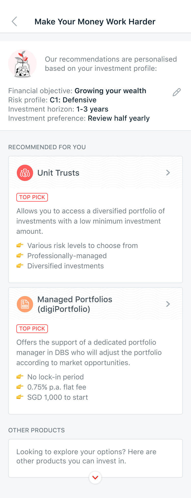
Task: Tap the money jar plant illustration
Action: coord(22,64)
